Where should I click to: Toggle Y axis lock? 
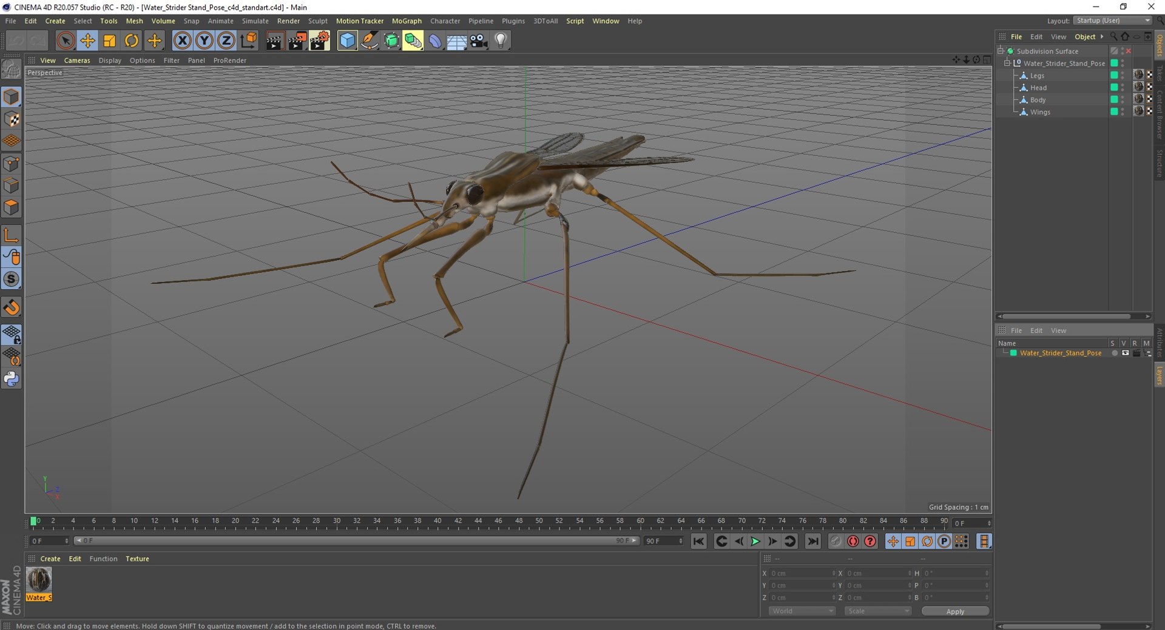(204, 41)
